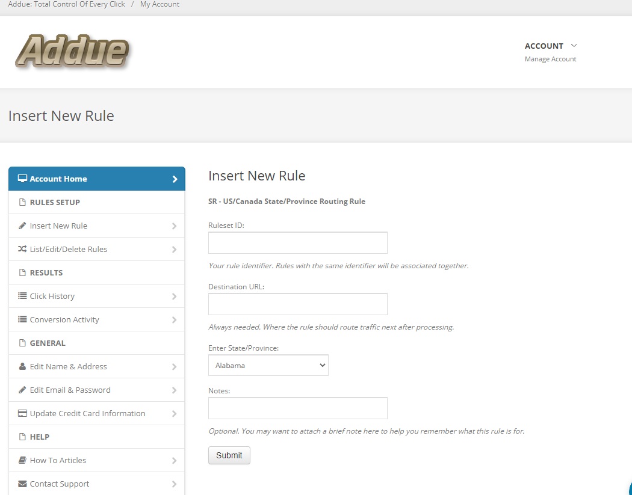
Task: Submit the new rule form
Action: pos(229,455)
